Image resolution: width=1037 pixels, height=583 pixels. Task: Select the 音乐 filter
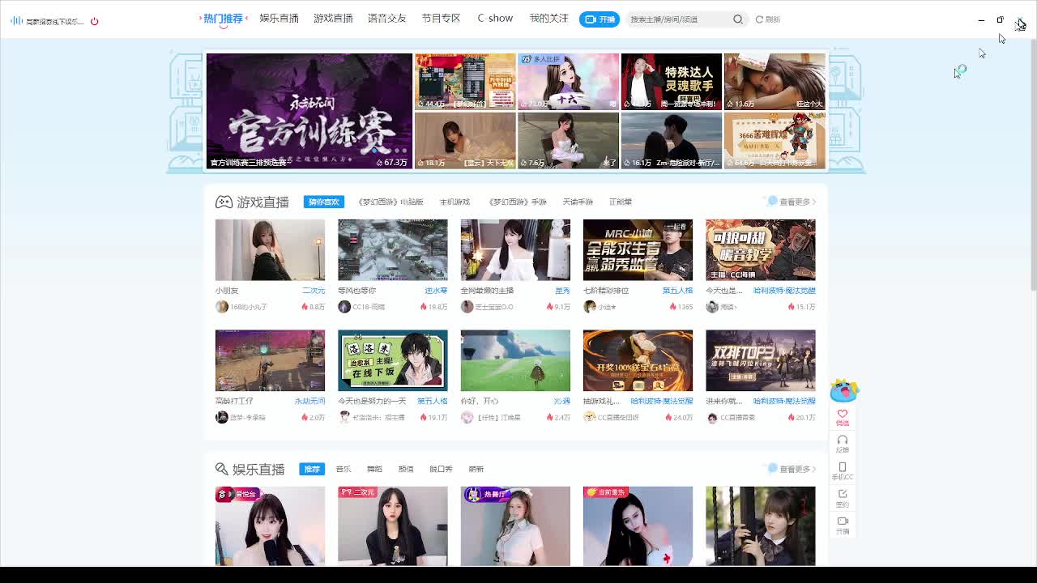[344, 469]
